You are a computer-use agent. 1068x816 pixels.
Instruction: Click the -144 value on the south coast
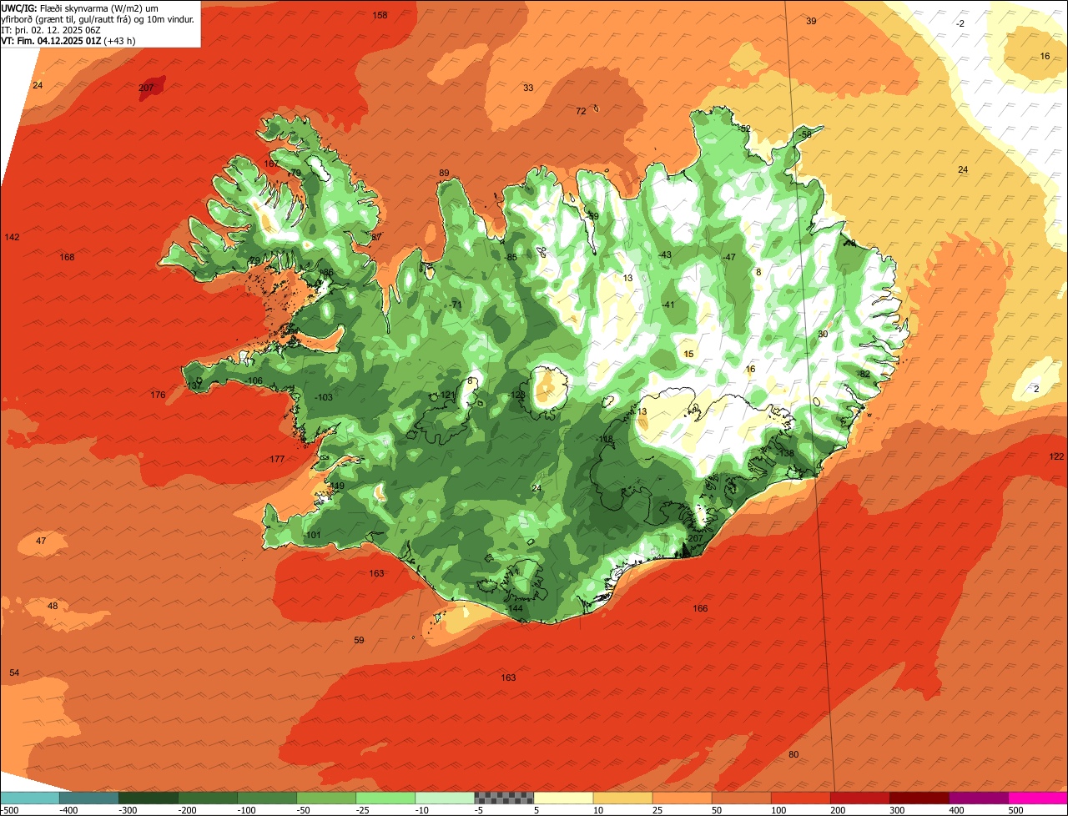point(514,608)
